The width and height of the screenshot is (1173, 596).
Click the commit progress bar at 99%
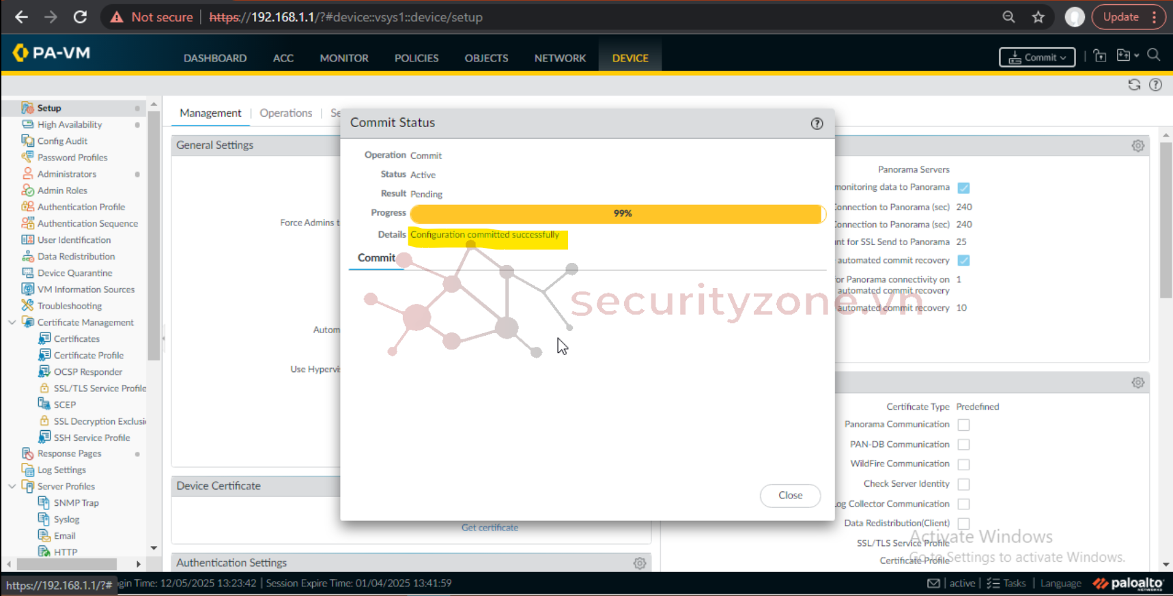(618, 214)
